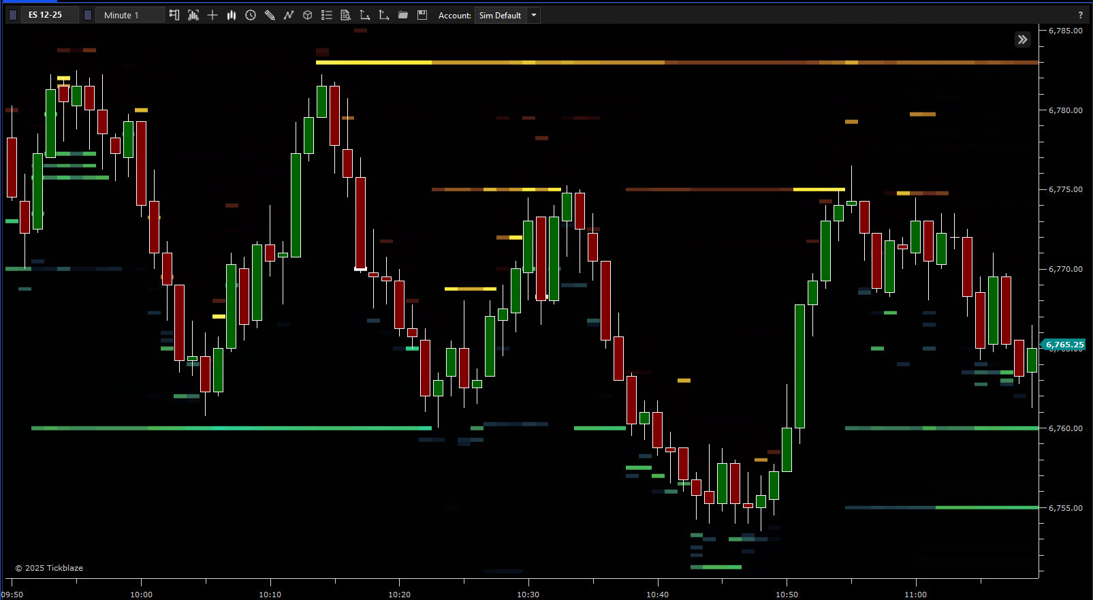Open the data search document icon
The image size is (1093, 600).
click(x=346, y=15)
